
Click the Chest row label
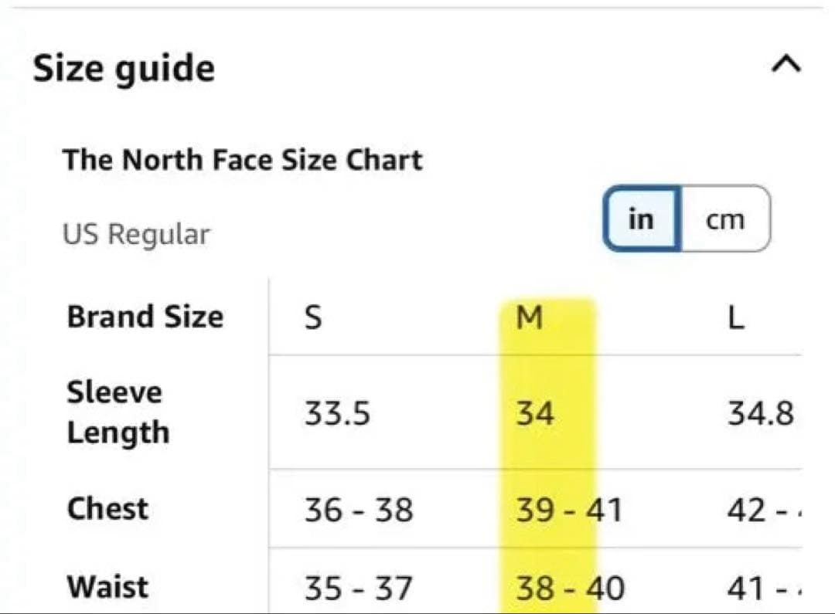[x=107, y=508]
